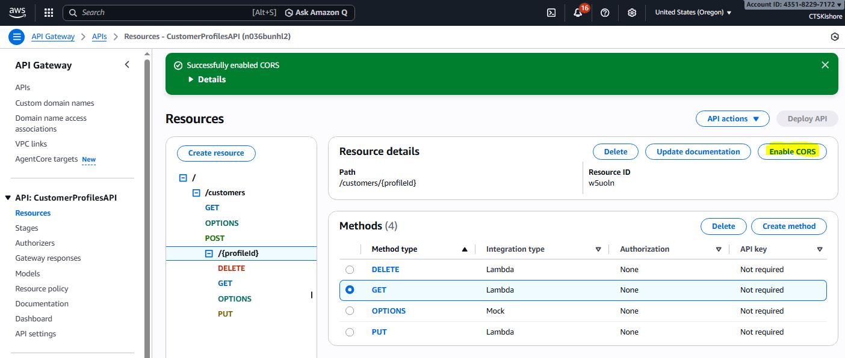Select the OPTIONS method radio button
This screenshot has width=845, height=358.
pos(350,311)
